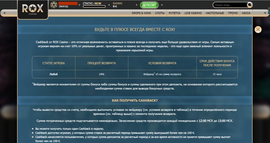Click the redacted username bar
Image resolution: width=270 pixels, height=143 pixels.
click(68, 4)
